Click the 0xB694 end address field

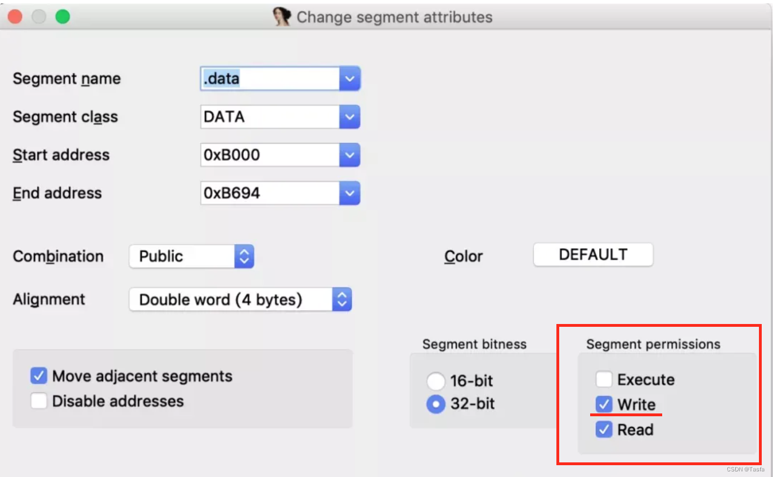[x=270, y=193]
